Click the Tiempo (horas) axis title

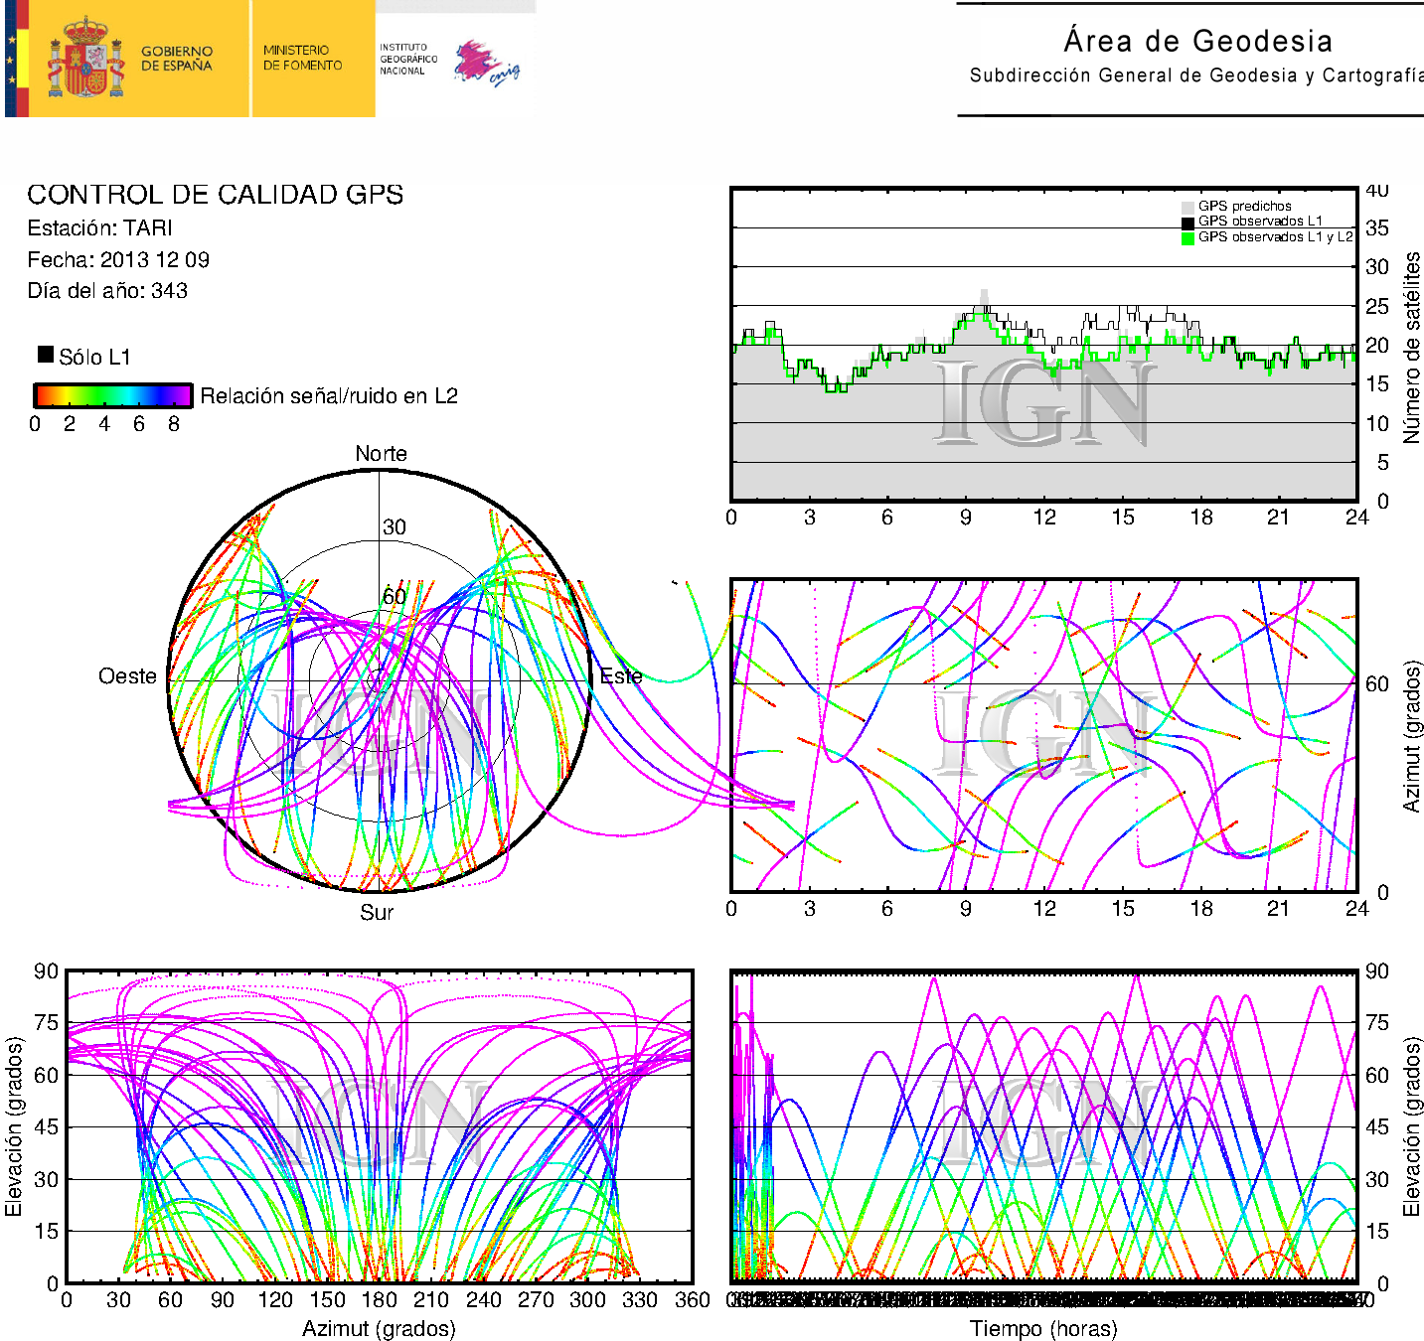pos(1043,1328)
